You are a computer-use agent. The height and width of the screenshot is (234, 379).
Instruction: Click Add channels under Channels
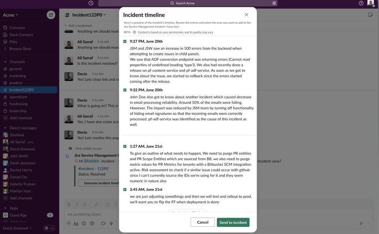(x=21, y=118)
